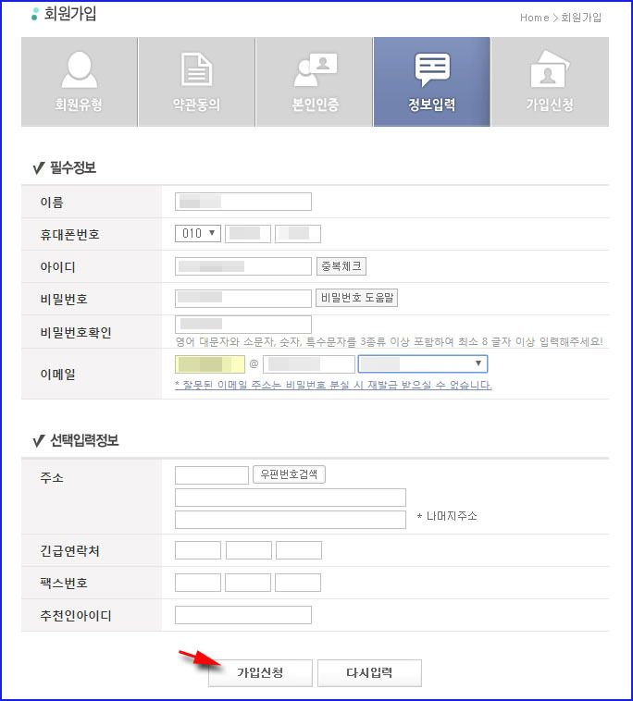Screen dimensions: 633x701
Task: Click the first 긴급연락처 number box
Action: [198, 550]
